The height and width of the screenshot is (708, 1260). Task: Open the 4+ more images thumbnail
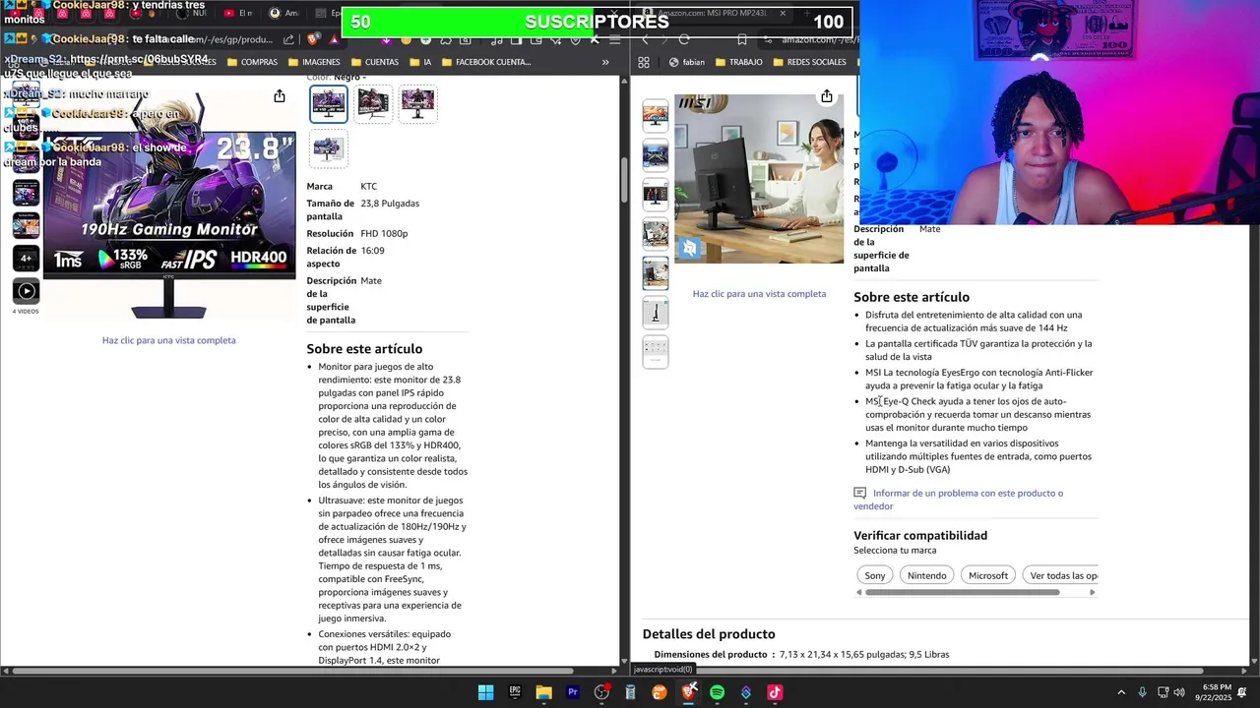pos(26,258)
